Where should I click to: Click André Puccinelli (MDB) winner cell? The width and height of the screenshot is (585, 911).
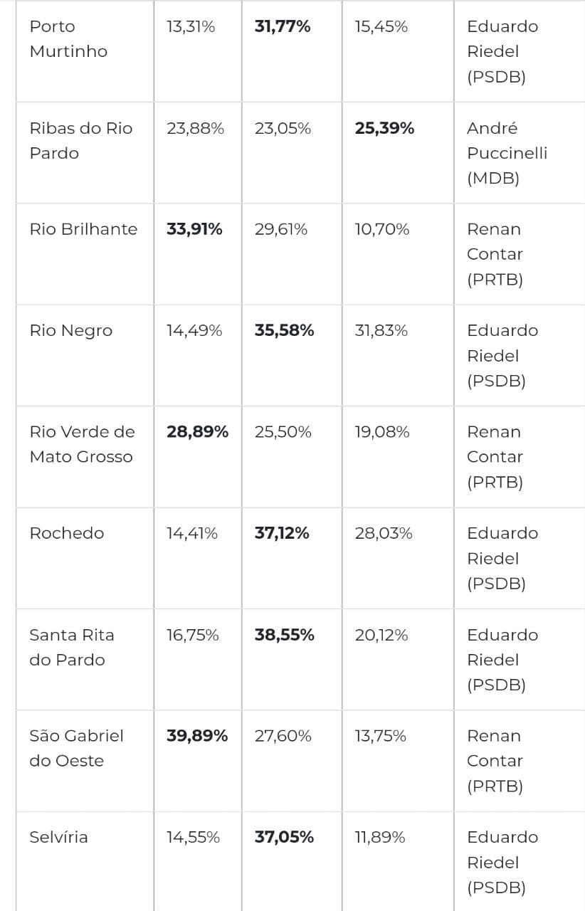click(x=507, y=153)
